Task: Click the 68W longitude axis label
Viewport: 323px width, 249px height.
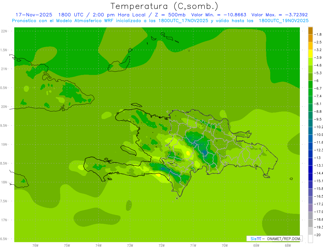Action: [288, 245]
